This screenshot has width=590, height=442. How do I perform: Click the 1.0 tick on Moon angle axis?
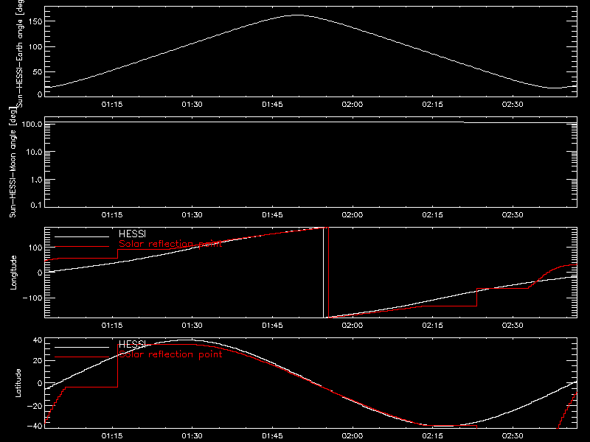point(36,180)
